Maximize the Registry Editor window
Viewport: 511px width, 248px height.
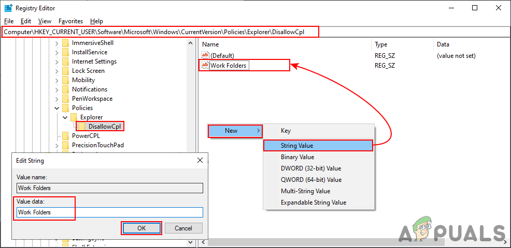click(475, 8)
